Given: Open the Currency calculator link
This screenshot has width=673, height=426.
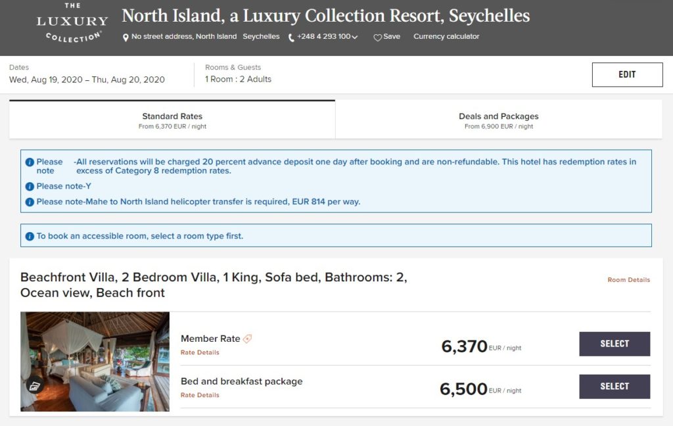Looking at the screenshot, I should [x=446, y=37].
